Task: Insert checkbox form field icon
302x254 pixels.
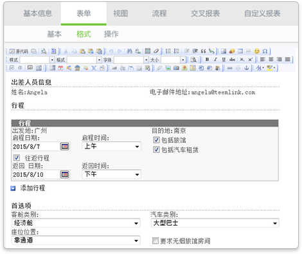Action: (x=12, y=68)
